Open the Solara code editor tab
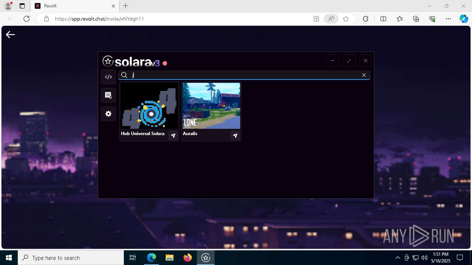The height and width of the screenshot is (265, 472). (x=108, y=77)
